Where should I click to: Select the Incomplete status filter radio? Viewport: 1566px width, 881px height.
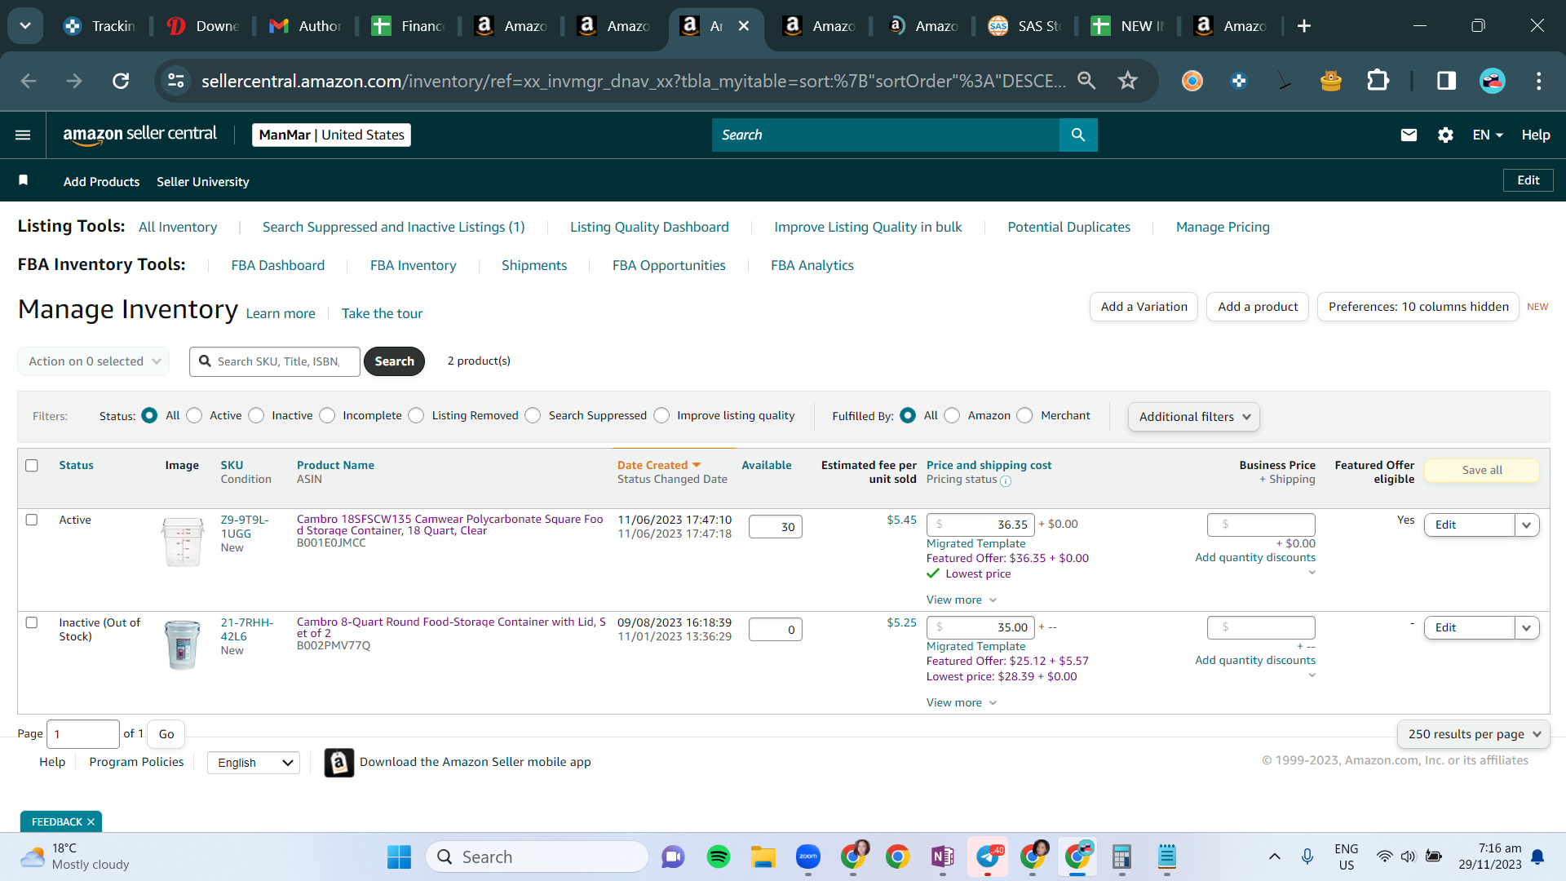(327, 415)
